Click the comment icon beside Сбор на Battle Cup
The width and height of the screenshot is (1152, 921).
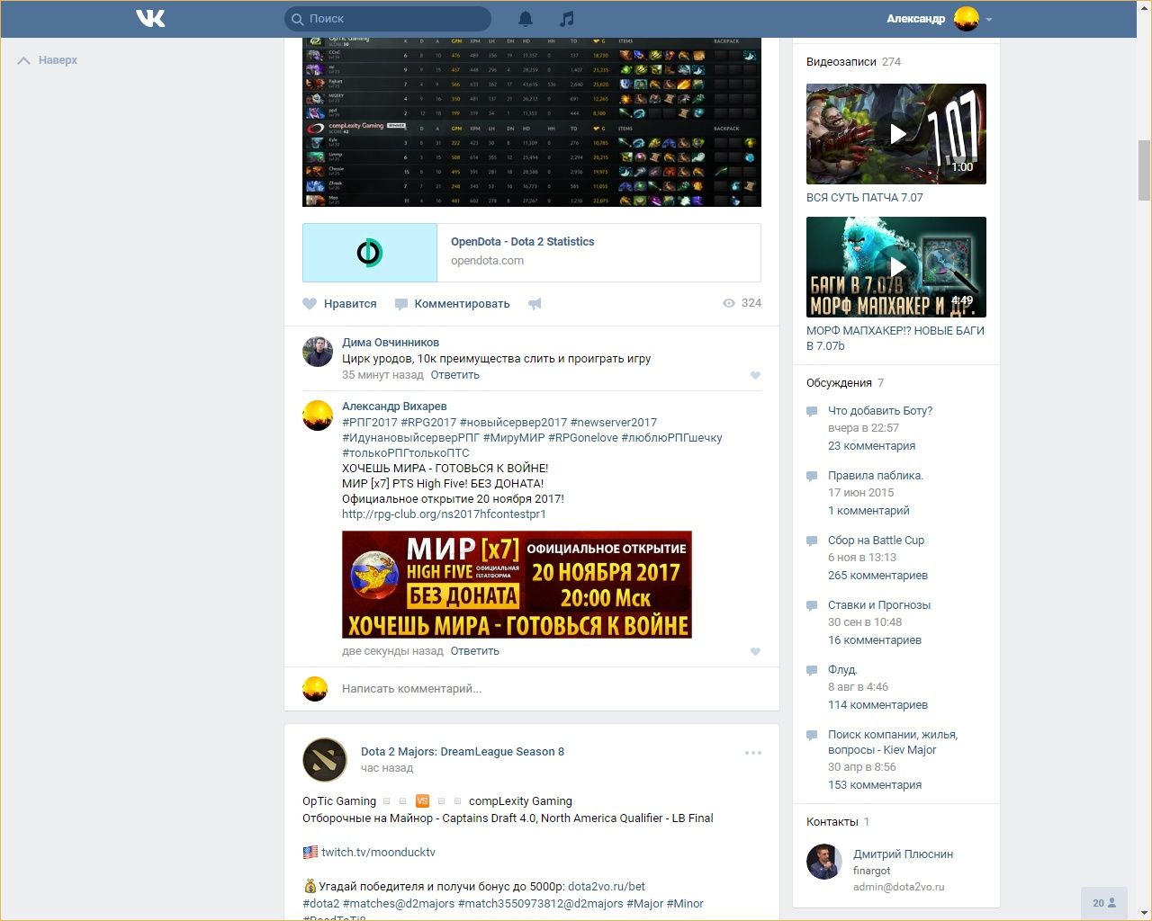[812, 541]
